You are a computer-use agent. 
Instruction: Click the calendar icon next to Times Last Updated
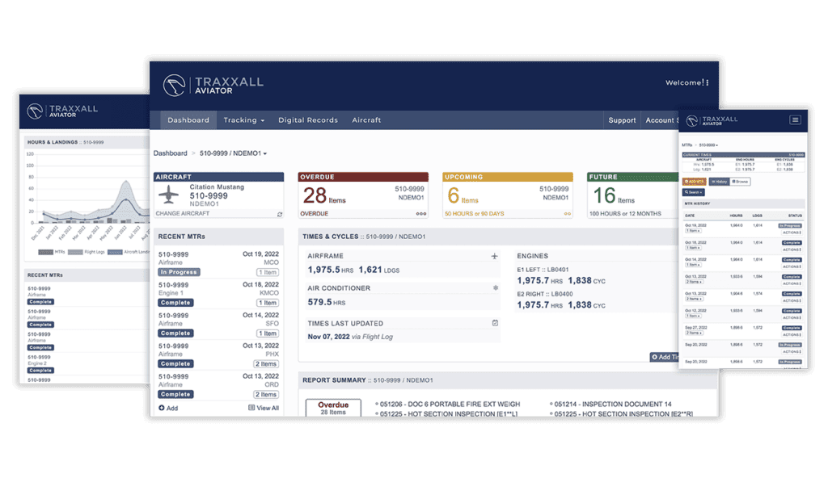(496, 322)
